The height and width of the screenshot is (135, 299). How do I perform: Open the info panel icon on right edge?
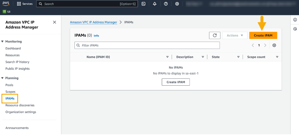[295, 20]
